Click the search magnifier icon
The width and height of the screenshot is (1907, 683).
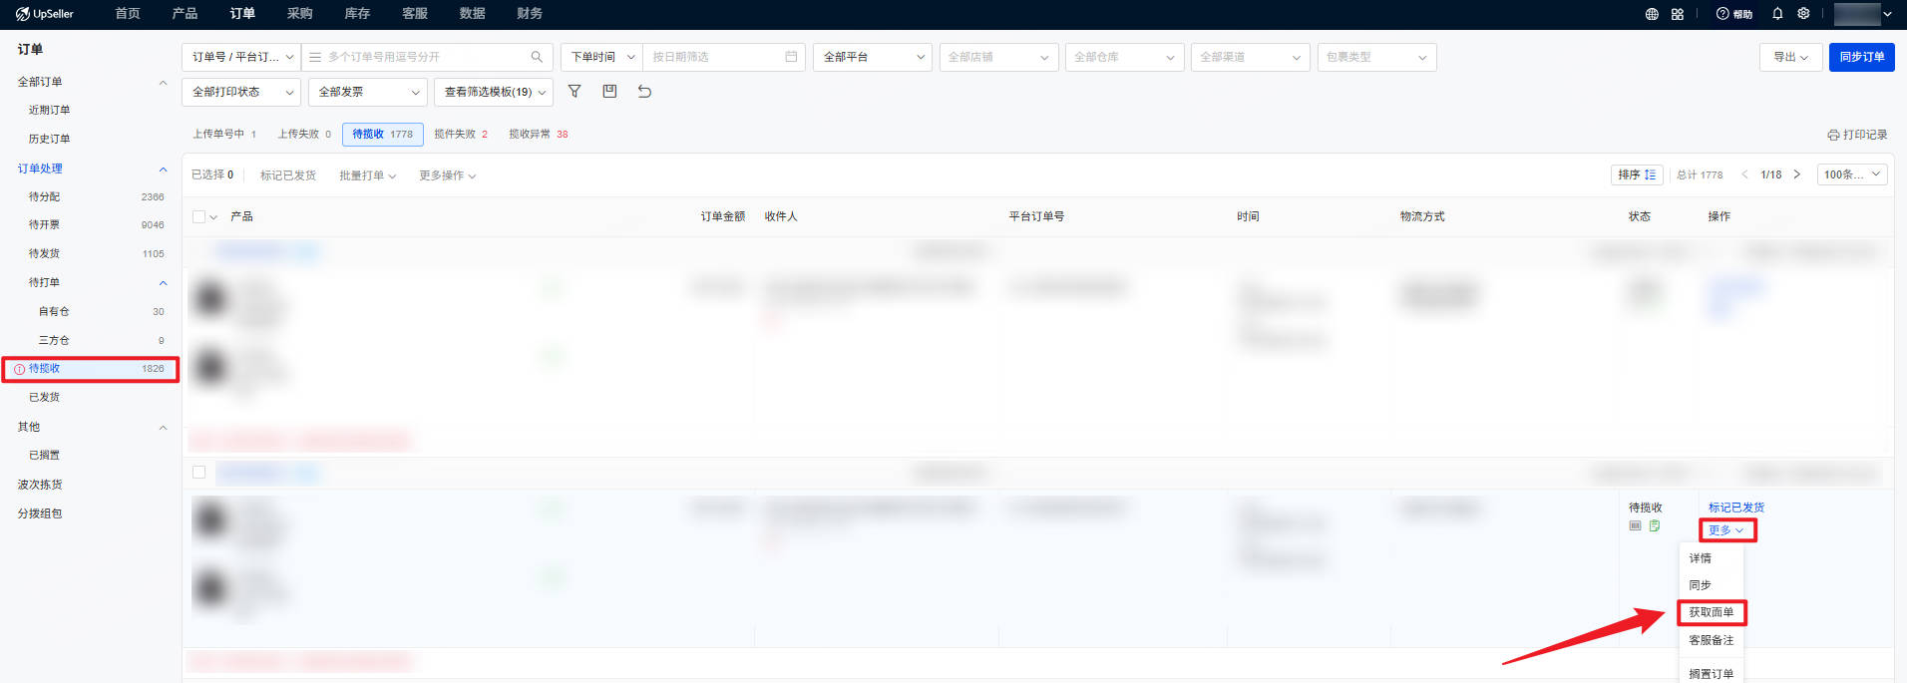point(537,57)
